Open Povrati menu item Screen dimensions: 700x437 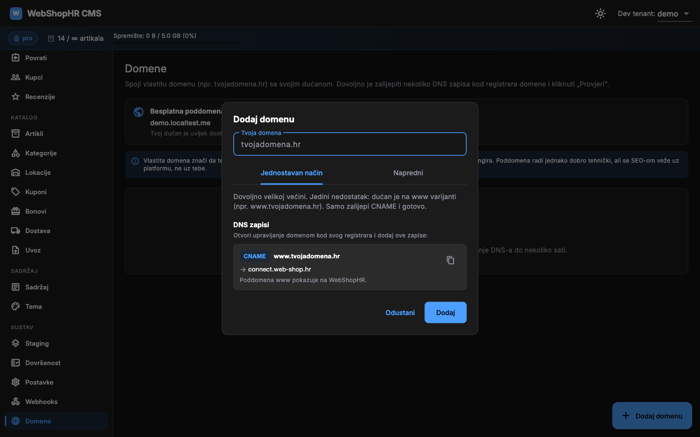[56, 58]
